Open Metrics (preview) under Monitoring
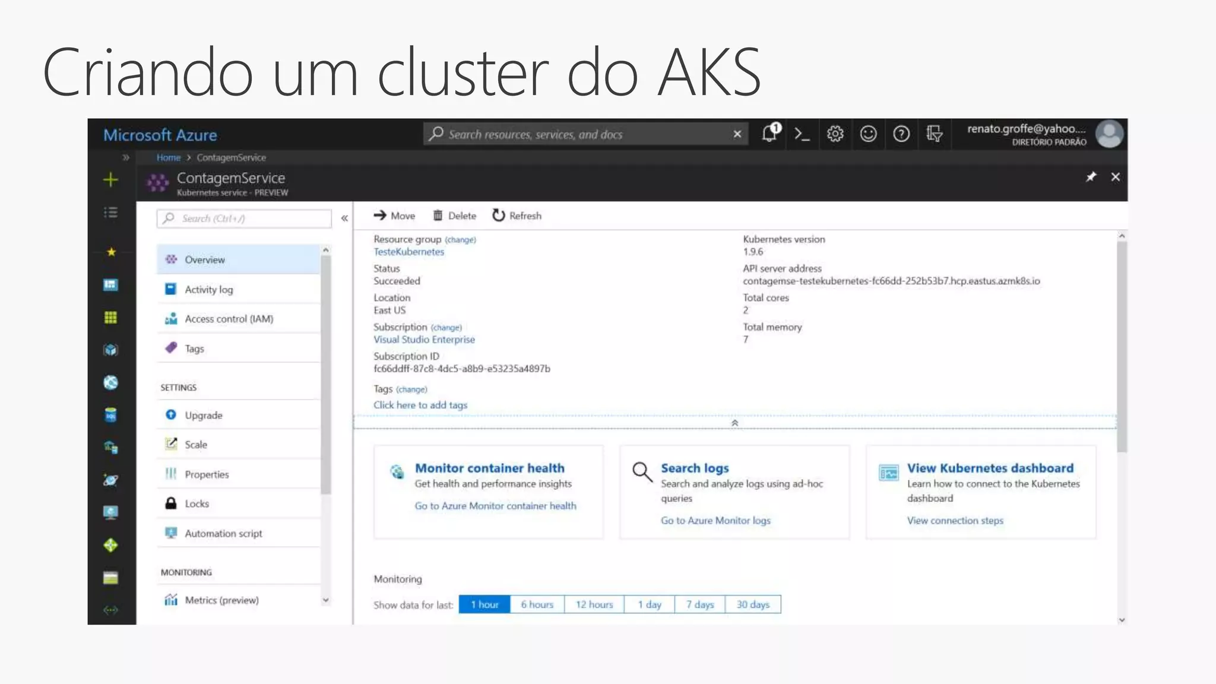 click(x=238, y=600)
